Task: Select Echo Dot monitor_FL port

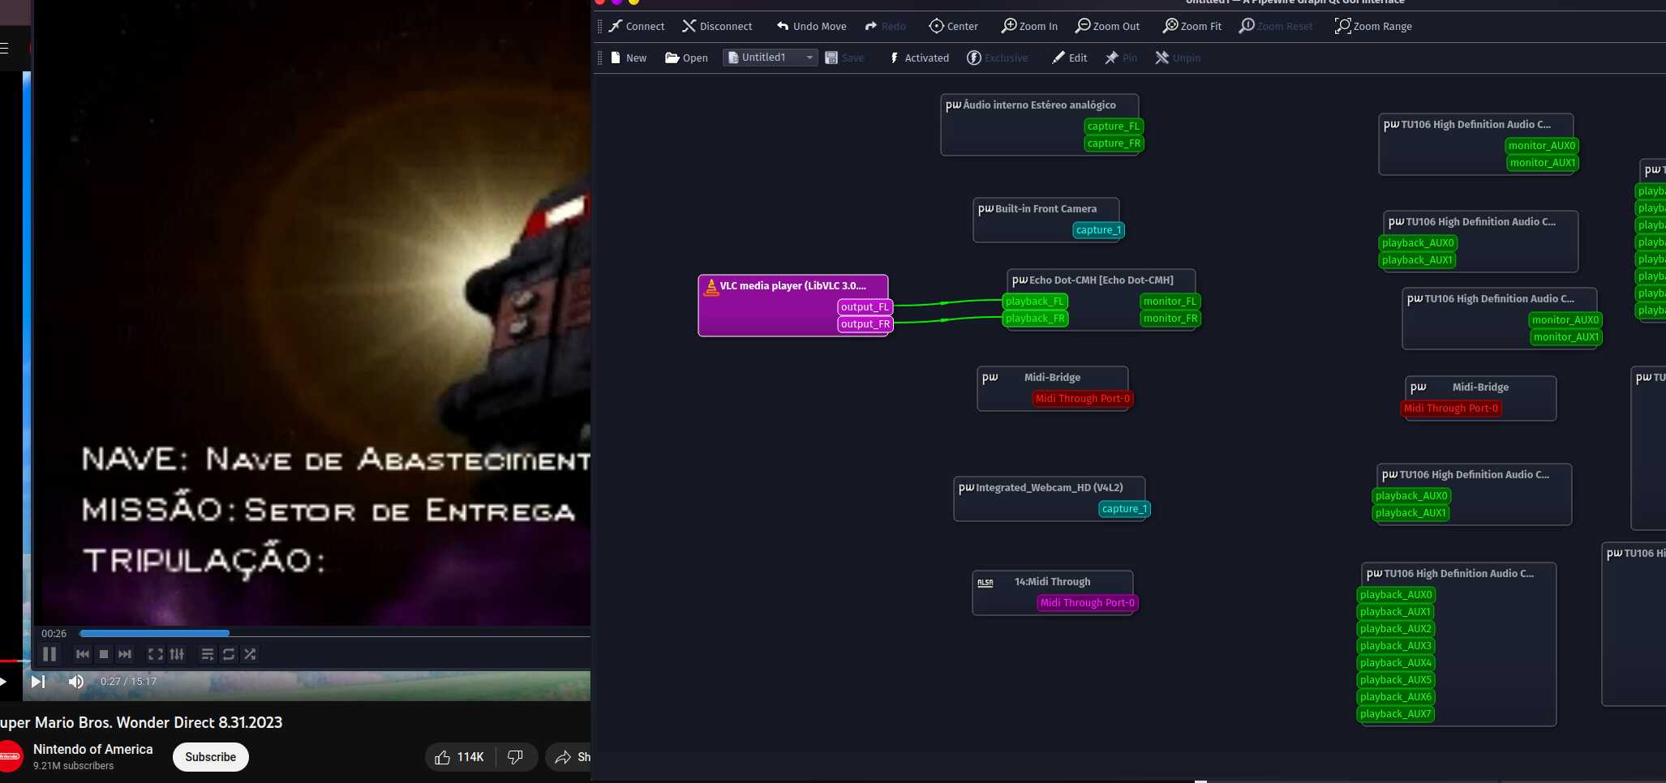Action: [1170, 301]
